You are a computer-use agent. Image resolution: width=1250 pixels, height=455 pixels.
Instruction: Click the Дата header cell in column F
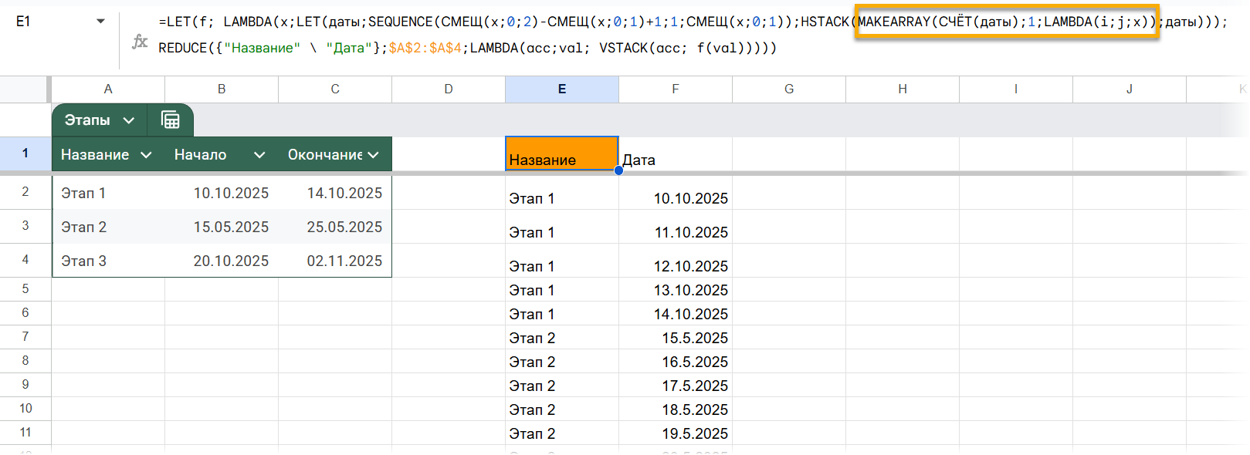pos(675,160)
